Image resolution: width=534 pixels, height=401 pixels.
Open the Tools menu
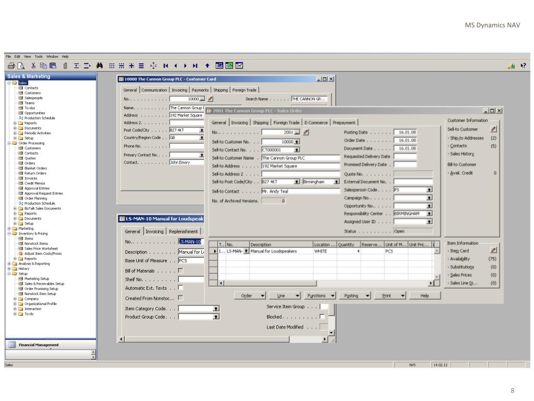click(x=39, y=56)
